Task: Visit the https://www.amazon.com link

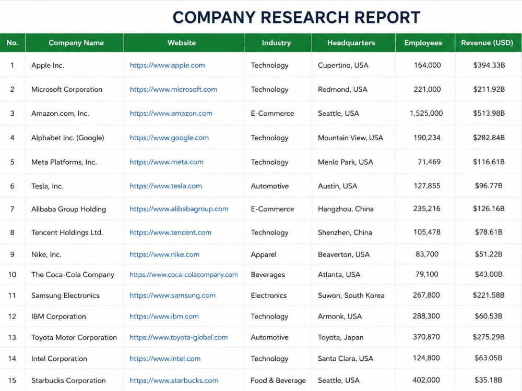Action: point(171,113)
